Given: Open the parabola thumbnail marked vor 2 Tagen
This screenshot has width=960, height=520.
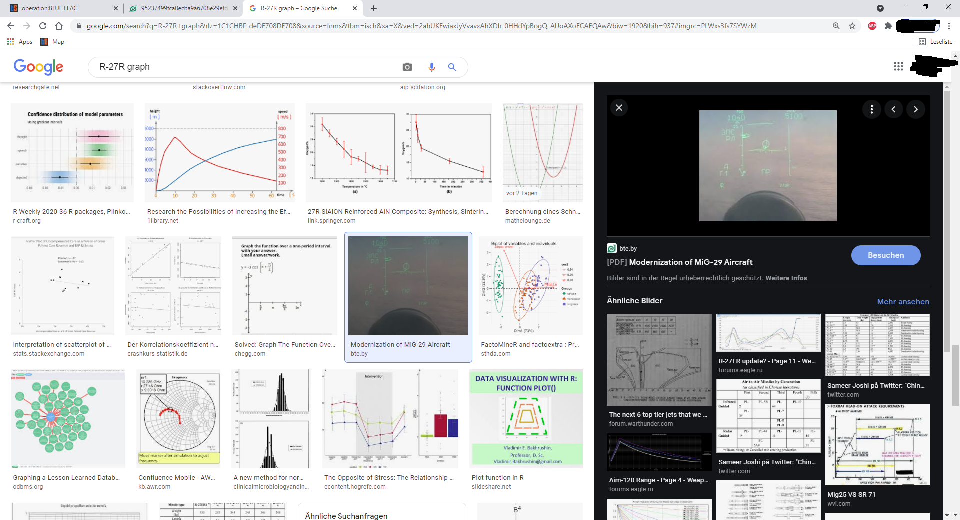Looking at the screenshot, I should 543,153.
